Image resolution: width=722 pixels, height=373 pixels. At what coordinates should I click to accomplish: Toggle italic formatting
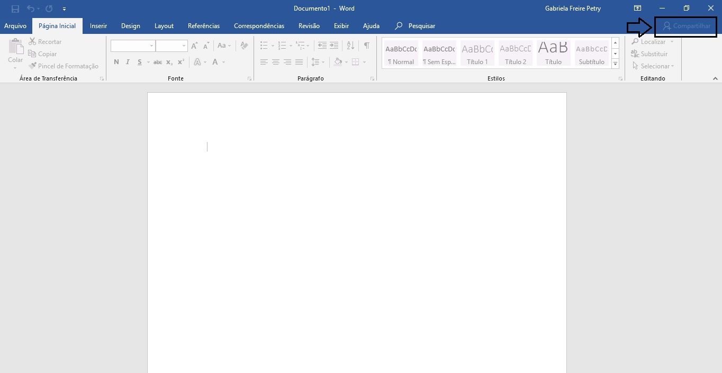[128, 62]
